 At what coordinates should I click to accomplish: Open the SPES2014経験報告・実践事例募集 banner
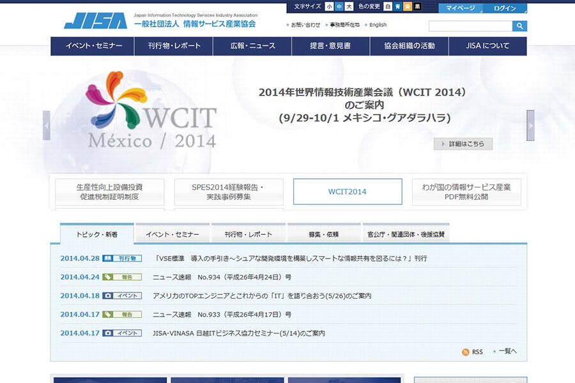[229, 191]
